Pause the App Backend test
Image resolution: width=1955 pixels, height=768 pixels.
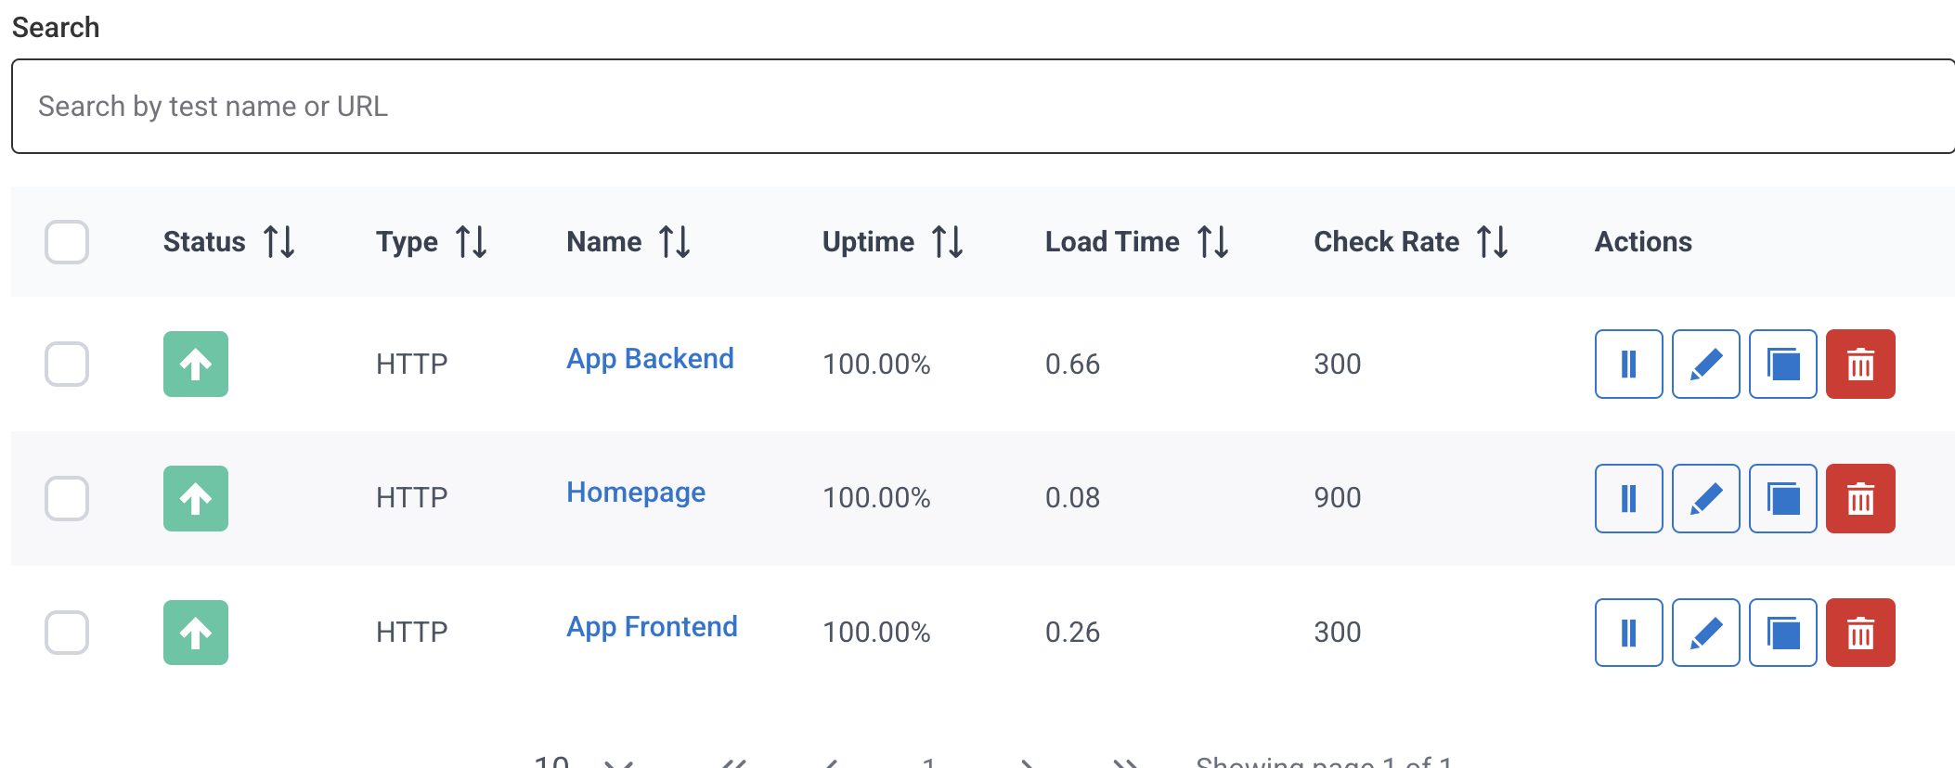1628,364
